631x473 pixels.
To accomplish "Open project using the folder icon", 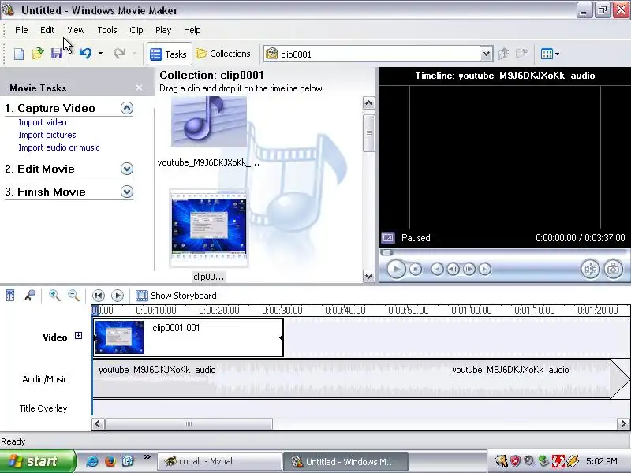I will click(38, 54).
